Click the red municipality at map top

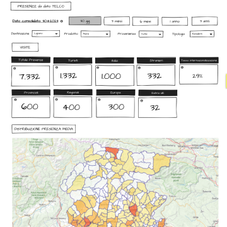[x=112, y=151]
